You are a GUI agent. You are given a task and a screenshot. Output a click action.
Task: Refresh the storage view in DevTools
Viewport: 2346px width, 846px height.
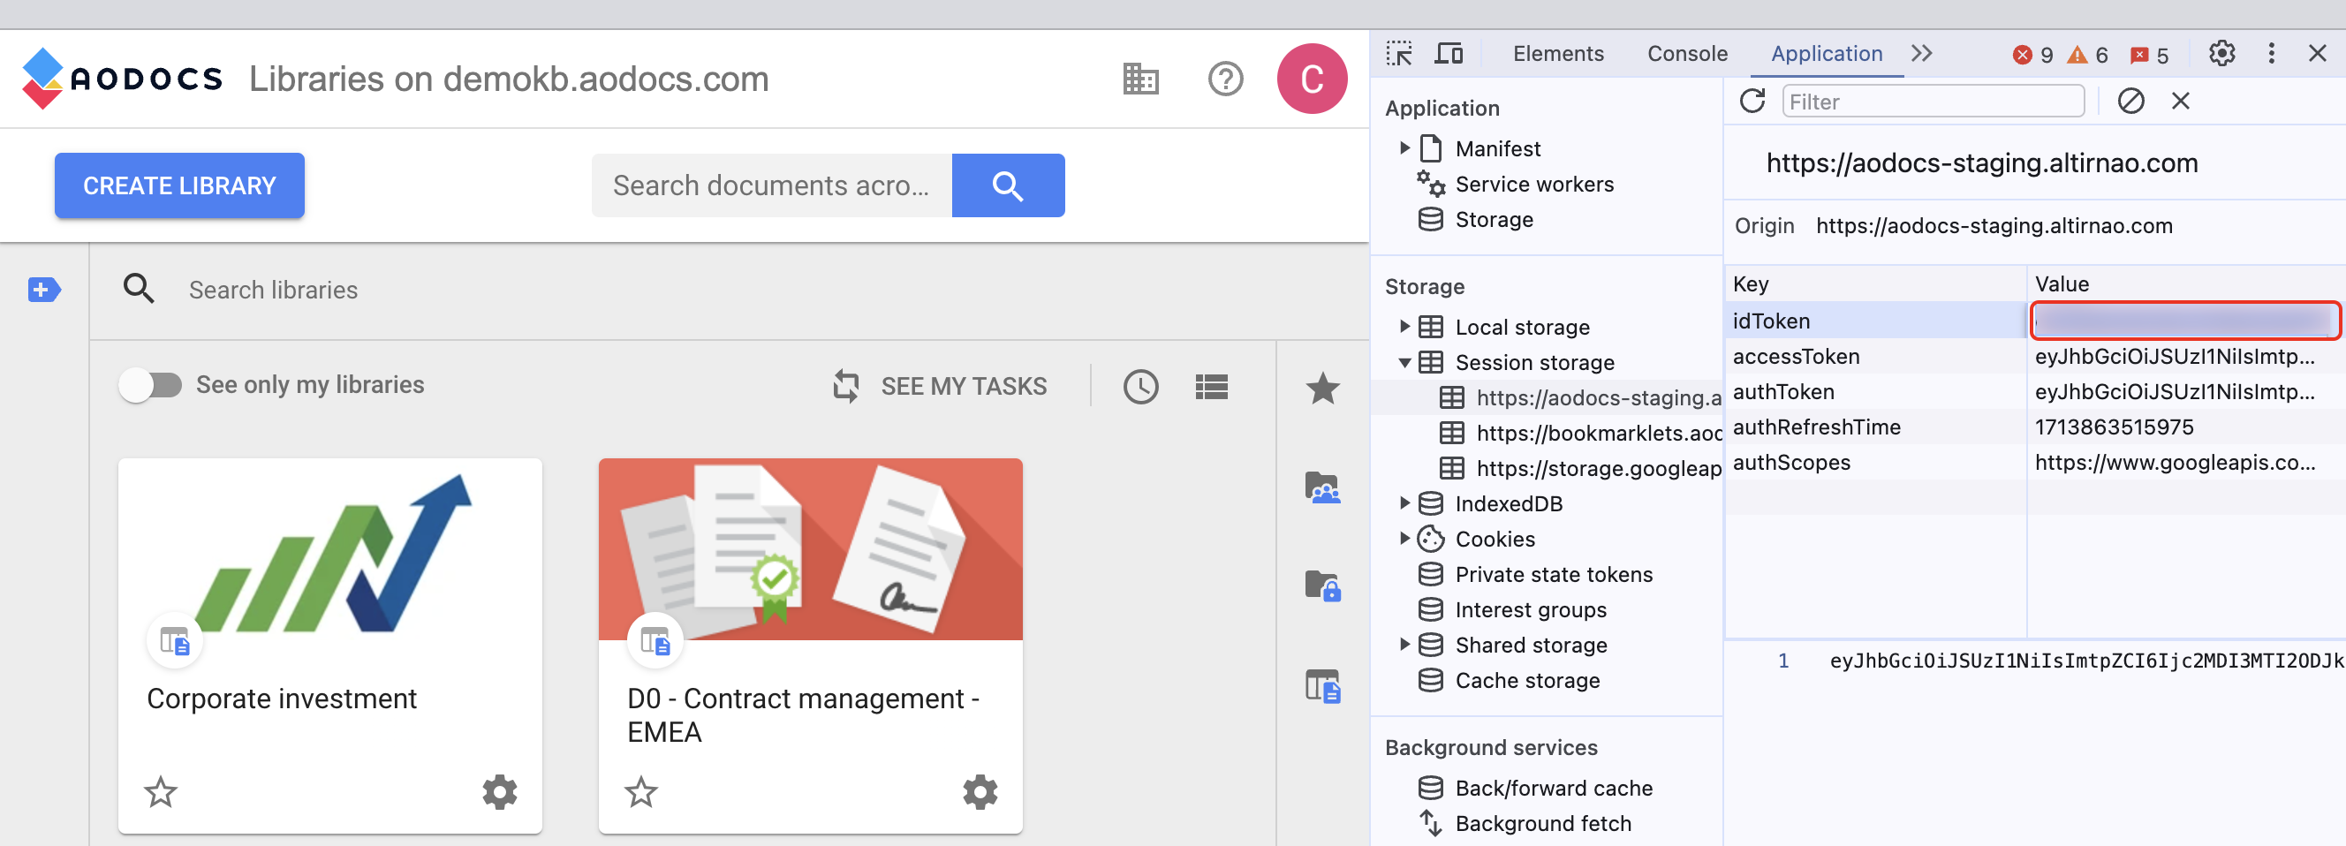click(1752, 101)
